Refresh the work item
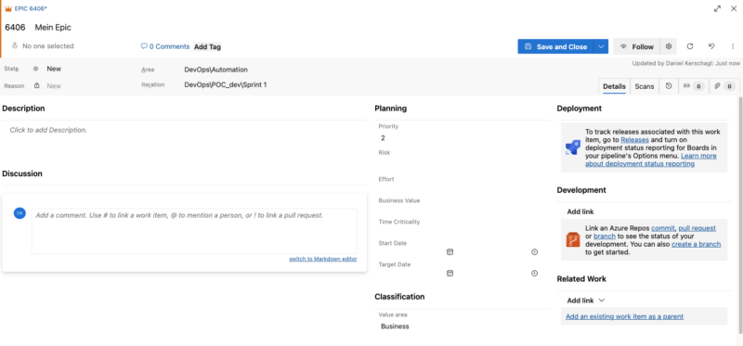 (x=690, y=46)
